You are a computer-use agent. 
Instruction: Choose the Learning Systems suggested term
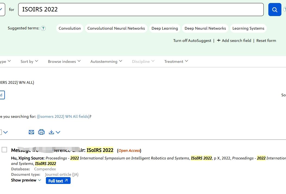point(248,28)
